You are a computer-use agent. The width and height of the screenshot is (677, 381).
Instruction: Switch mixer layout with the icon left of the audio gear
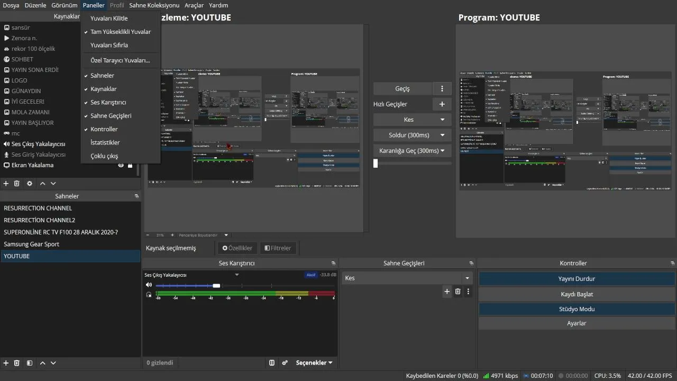pos(272,363)
